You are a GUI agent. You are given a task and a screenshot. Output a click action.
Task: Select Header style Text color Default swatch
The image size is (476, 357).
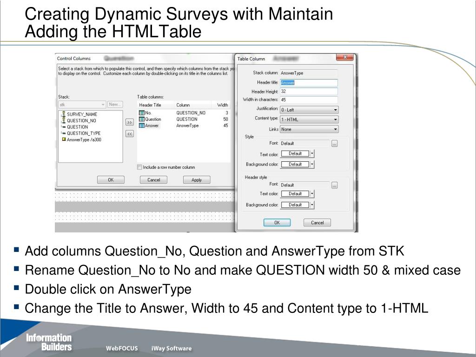(295, 194)
